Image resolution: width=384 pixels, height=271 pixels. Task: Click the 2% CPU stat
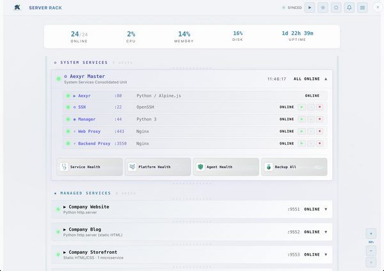tap(131, 36)
